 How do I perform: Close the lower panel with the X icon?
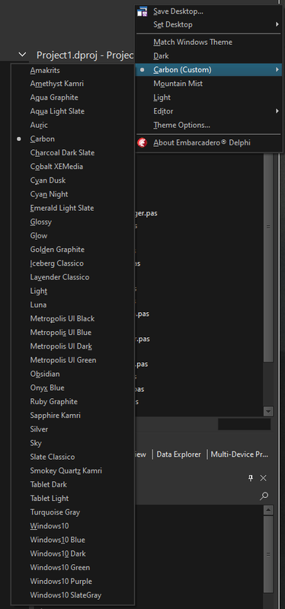[x=263, y=478]
